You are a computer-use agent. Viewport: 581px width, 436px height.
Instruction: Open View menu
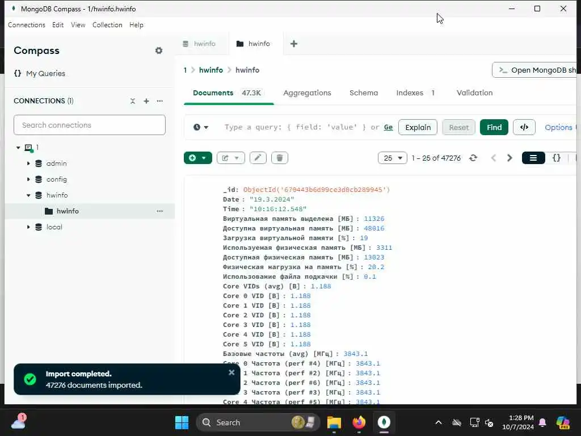[78, 25]
